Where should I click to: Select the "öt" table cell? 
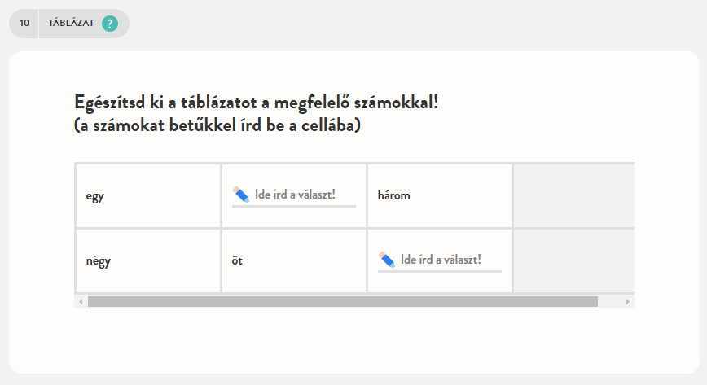[x=293, y=261]
